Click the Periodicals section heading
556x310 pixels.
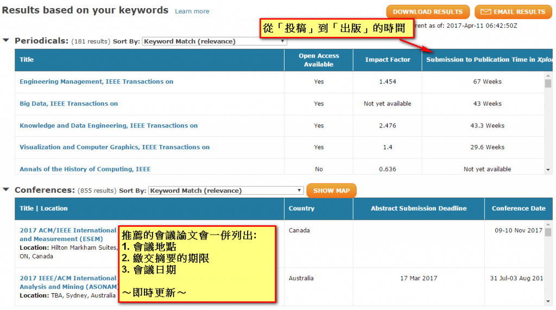(41, 41)
